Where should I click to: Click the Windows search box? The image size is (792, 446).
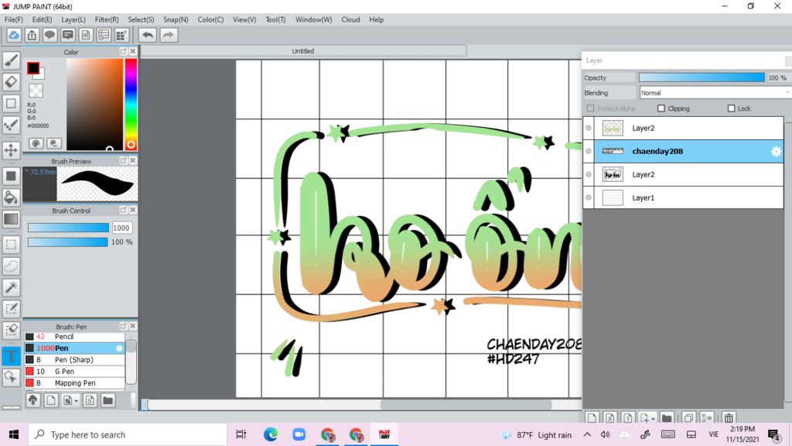click(128, 434)
